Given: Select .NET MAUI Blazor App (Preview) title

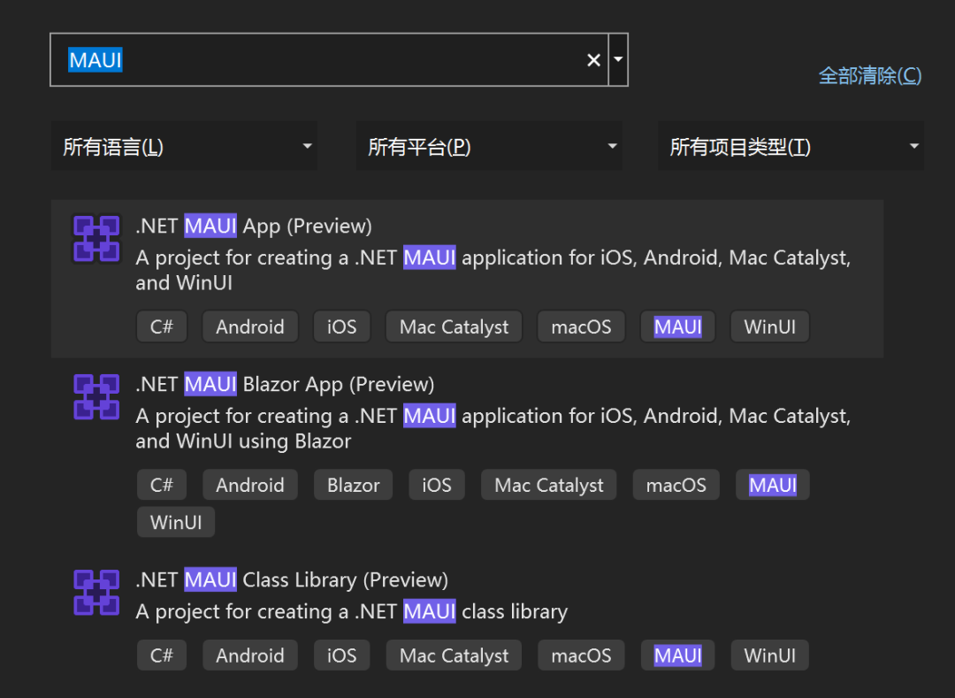Looking at the screenshot, I should [285, 384].
